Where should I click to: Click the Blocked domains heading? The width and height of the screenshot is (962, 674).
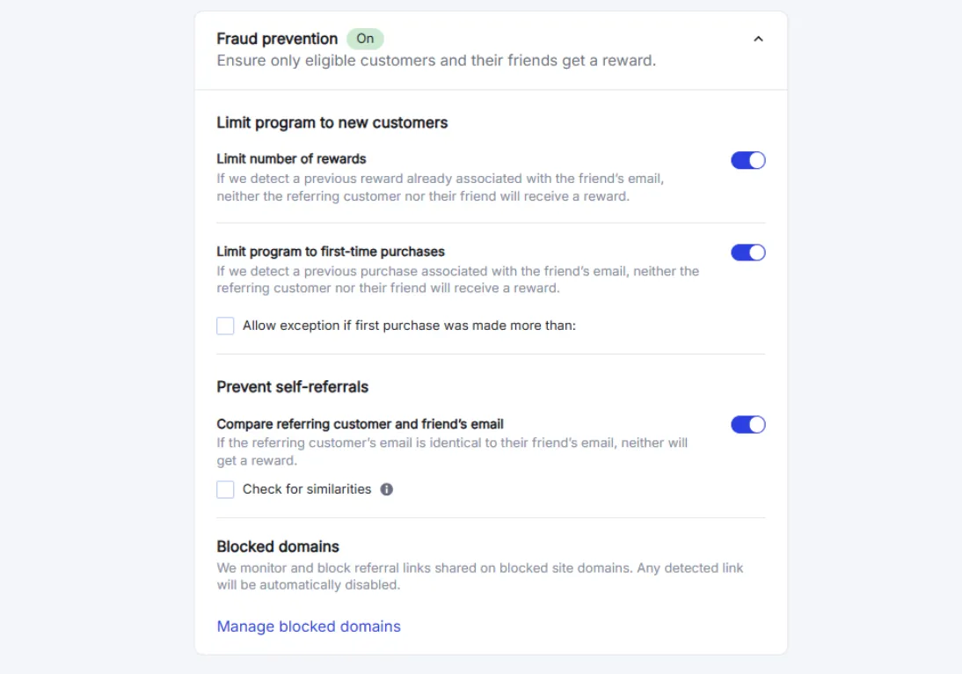point(278,546)
